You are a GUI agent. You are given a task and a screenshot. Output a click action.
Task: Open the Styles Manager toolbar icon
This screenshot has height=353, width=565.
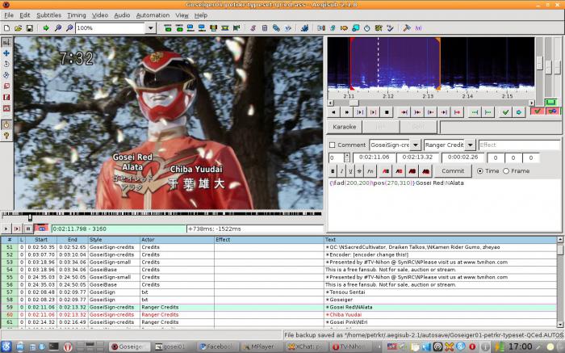pyautogui.click(x=253, y=27)
